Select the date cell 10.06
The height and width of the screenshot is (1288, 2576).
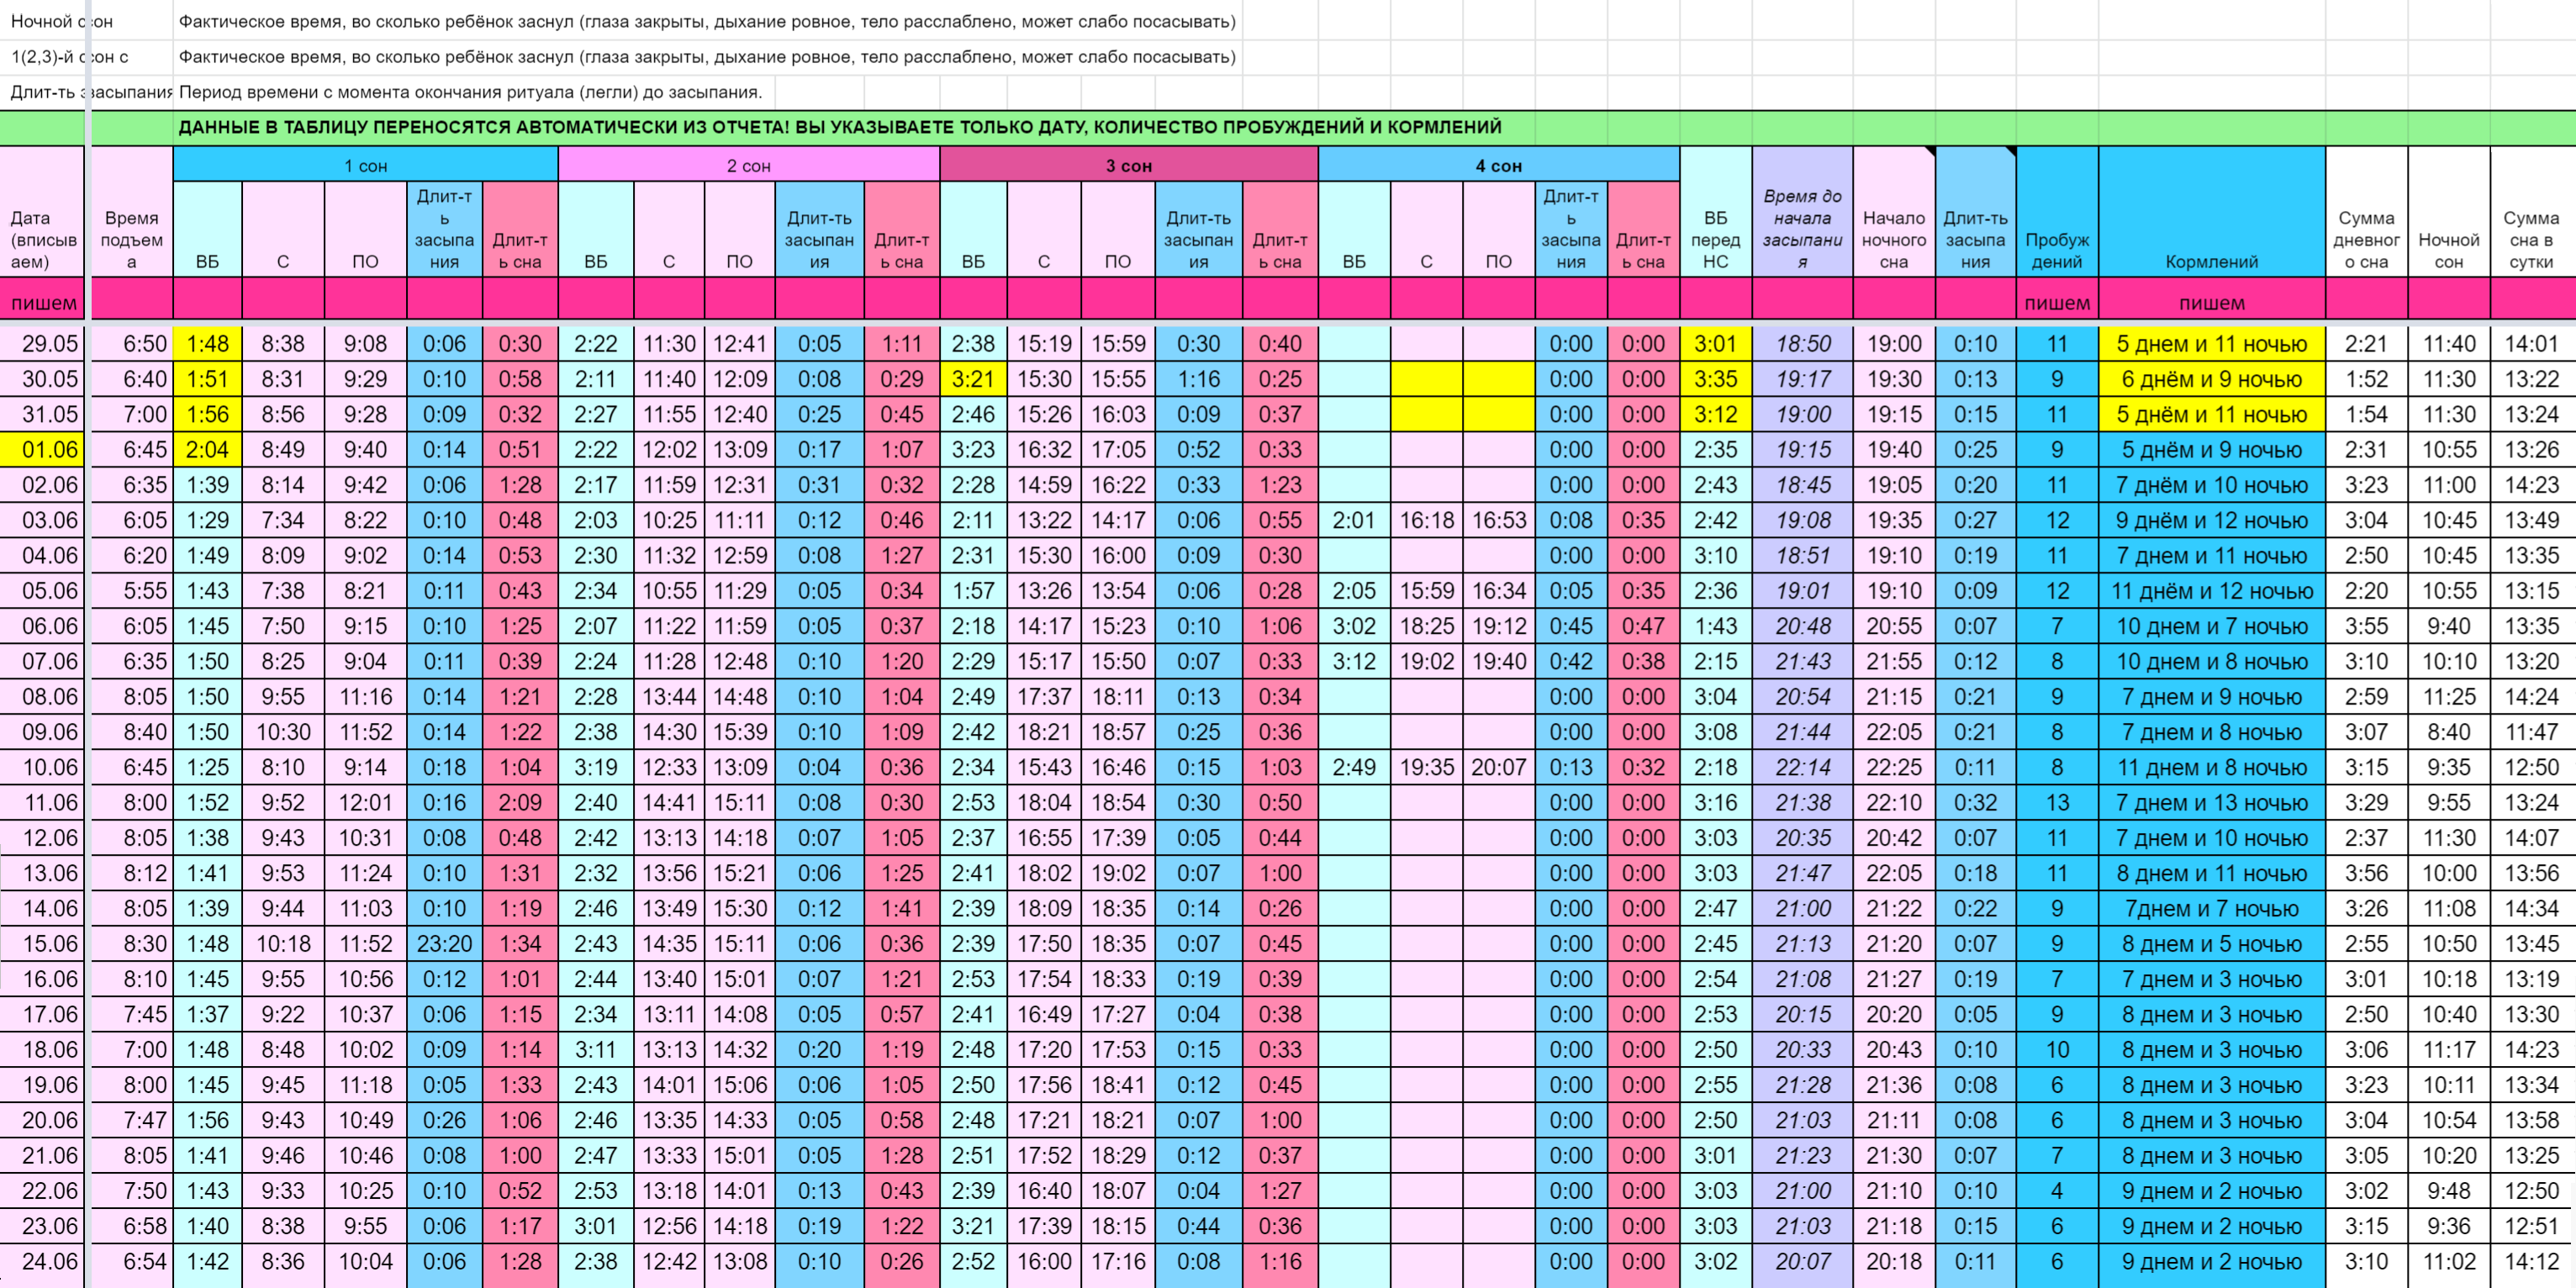pyautogui.click(x=42, y=767)
